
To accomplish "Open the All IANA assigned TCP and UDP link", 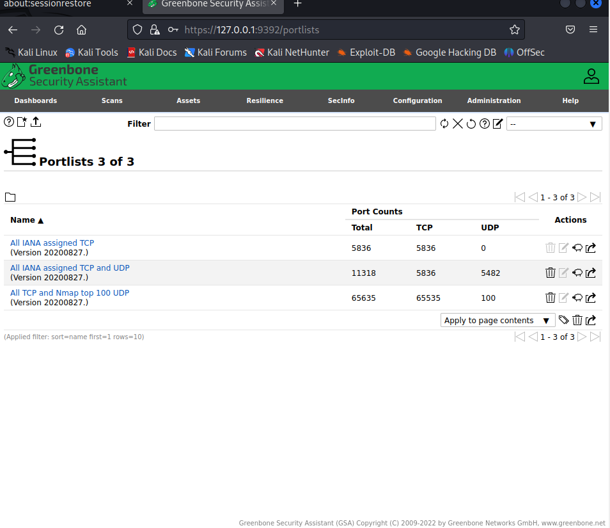I will pos(70,268).
